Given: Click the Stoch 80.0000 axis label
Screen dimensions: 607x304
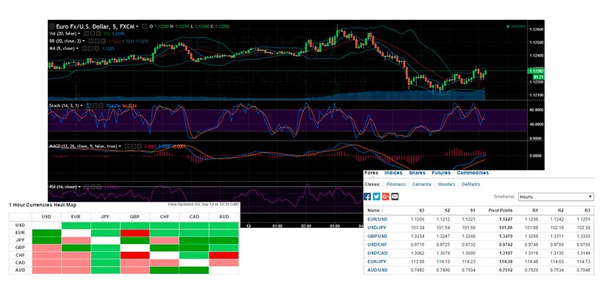Looking at the screenshot, I should [x=536, y=110].
